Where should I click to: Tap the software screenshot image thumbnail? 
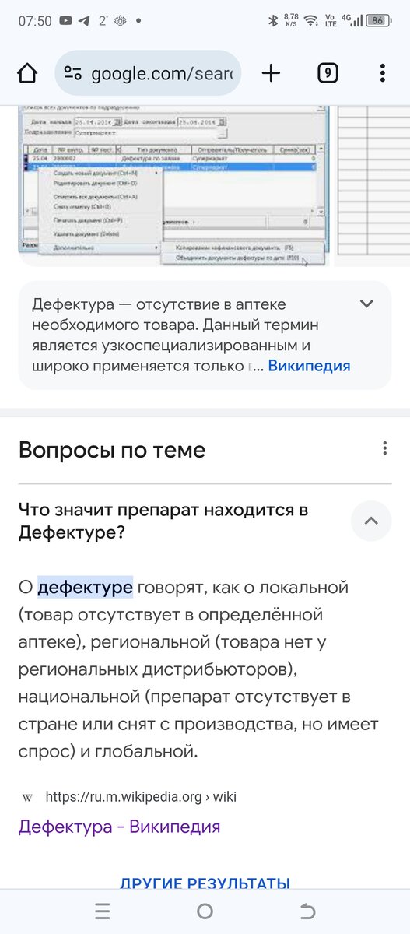173,184
